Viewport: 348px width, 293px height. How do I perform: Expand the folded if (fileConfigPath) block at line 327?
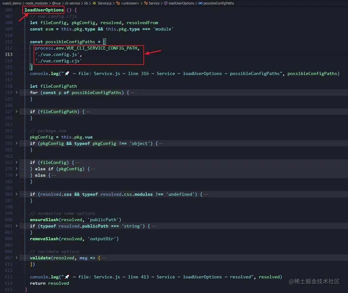coord(16,111)
